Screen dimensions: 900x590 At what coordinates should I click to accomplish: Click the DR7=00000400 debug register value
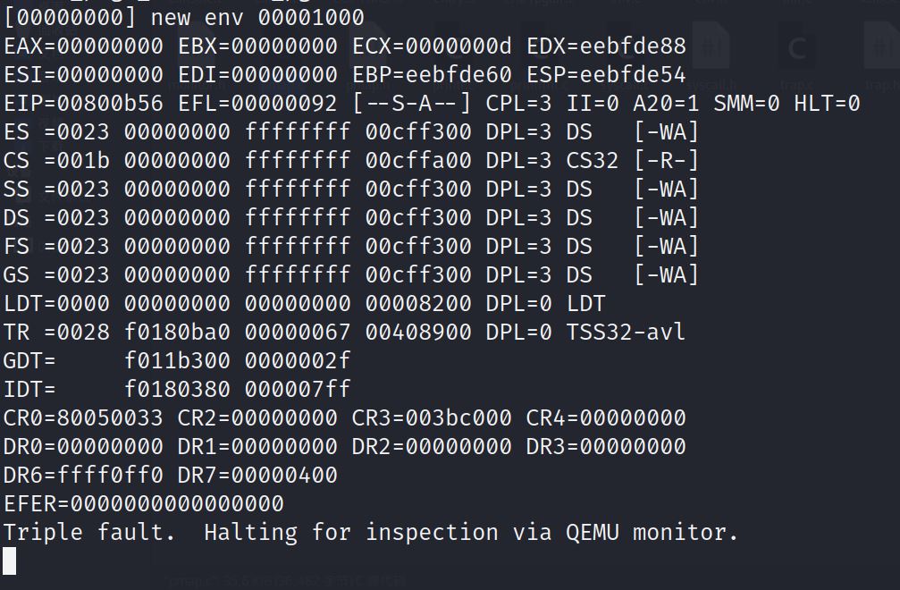pos(257,476)
